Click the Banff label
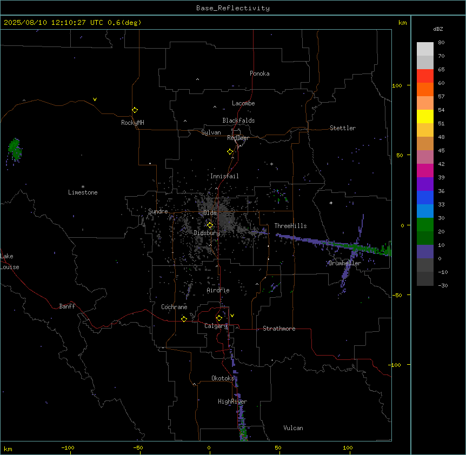This screenshot has width=466, height=455. [x=67, y=306]
